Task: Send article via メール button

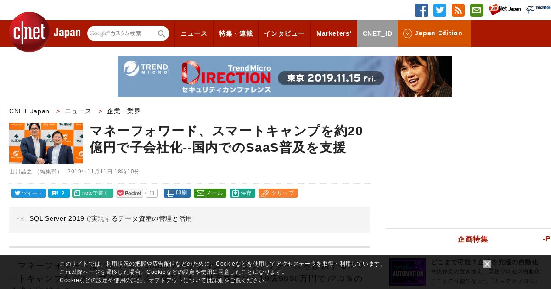Action: pos(210,193)
